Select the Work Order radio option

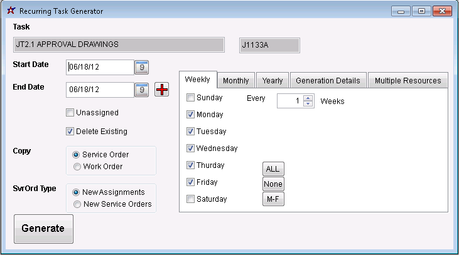(x=77, y=167)
